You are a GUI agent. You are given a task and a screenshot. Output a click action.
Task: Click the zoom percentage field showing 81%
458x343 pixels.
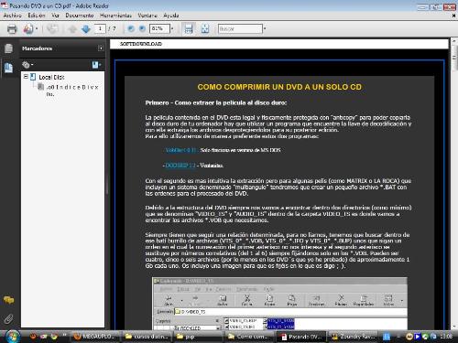tap(159, 28)
